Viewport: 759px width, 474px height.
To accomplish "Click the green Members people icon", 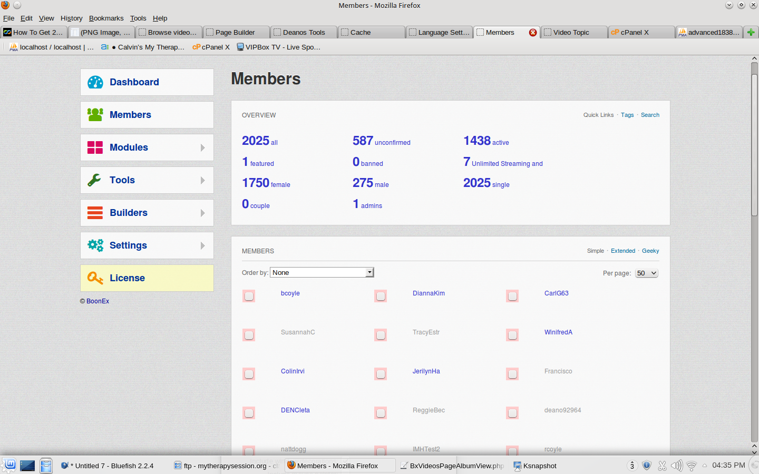I will [95, 115].
